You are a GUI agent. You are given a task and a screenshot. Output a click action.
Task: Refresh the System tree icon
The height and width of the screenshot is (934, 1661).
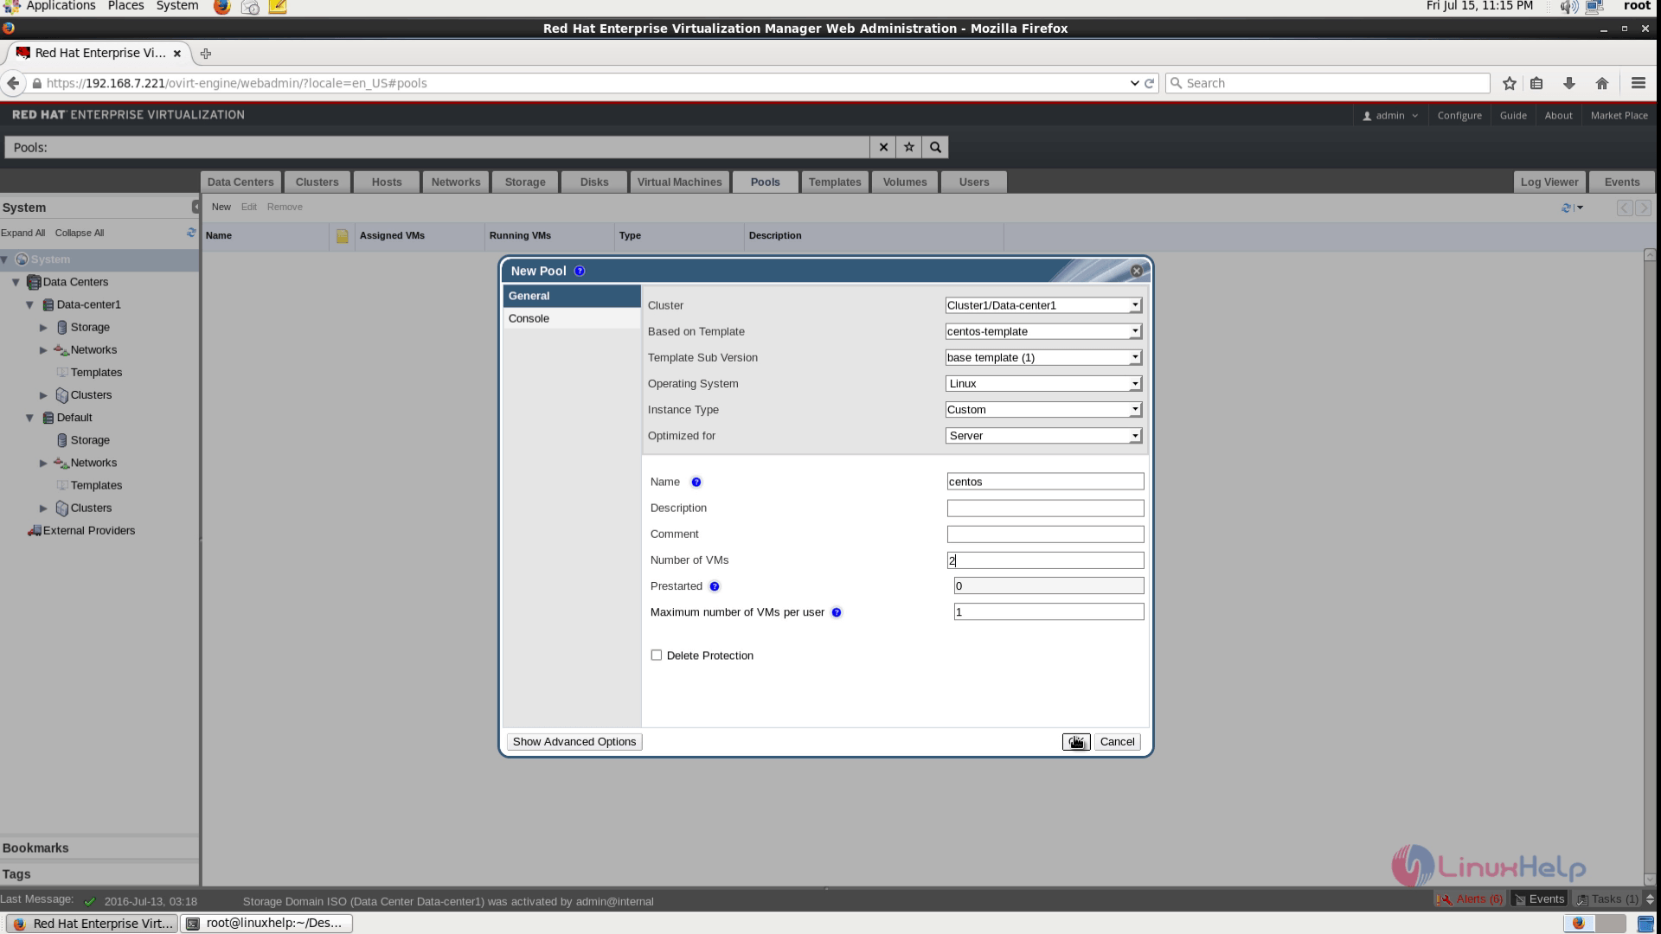(191, 233)
